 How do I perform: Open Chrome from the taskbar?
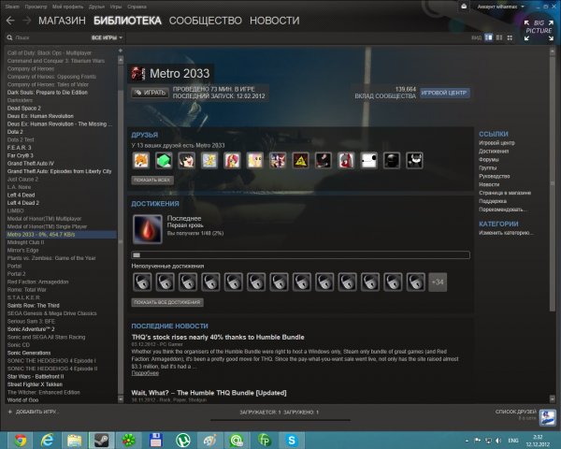point(20,440)
